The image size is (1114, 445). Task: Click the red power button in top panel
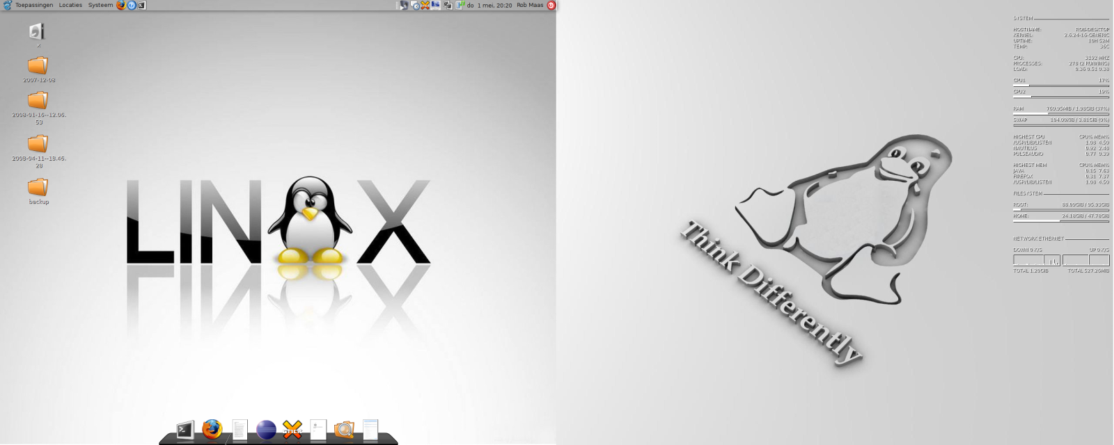pos(551,5)
